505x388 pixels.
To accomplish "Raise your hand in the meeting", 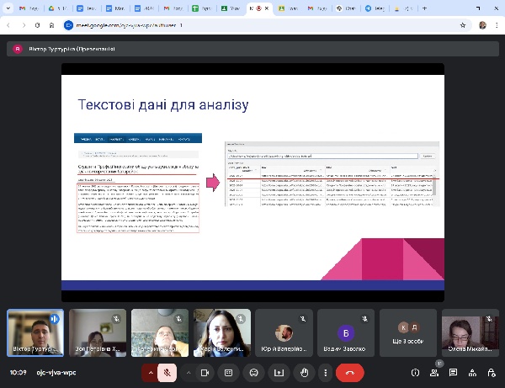I will point(303,372).
